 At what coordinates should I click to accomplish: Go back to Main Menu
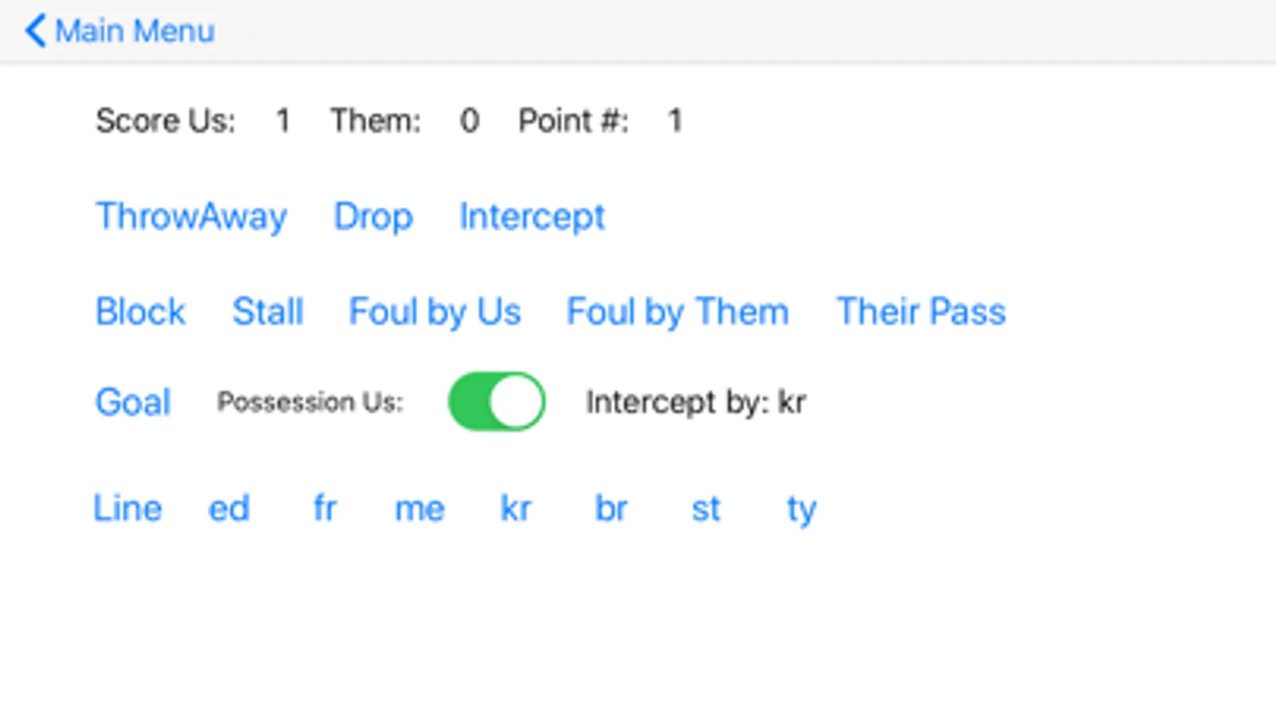click(120, 31)
